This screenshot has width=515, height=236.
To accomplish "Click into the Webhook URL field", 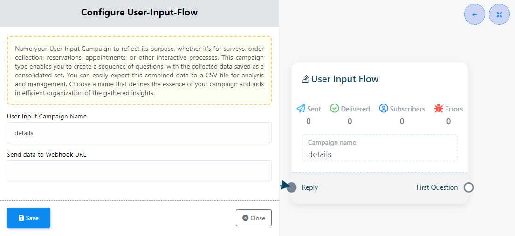I will [x=139, y=171].
